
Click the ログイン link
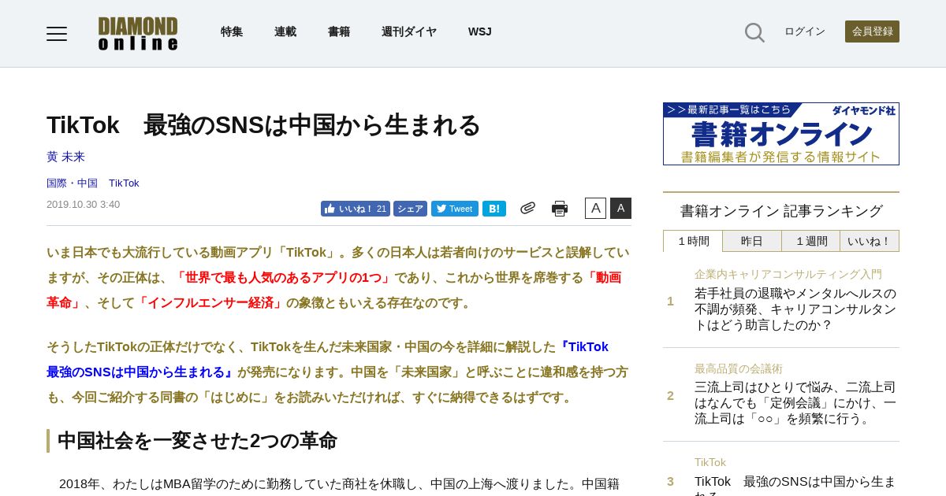805,31
